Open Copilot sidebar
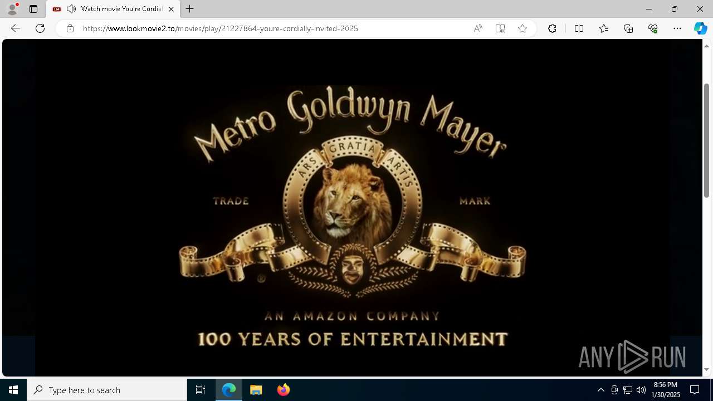The image size is (713, 401). [x=700, y=28]
